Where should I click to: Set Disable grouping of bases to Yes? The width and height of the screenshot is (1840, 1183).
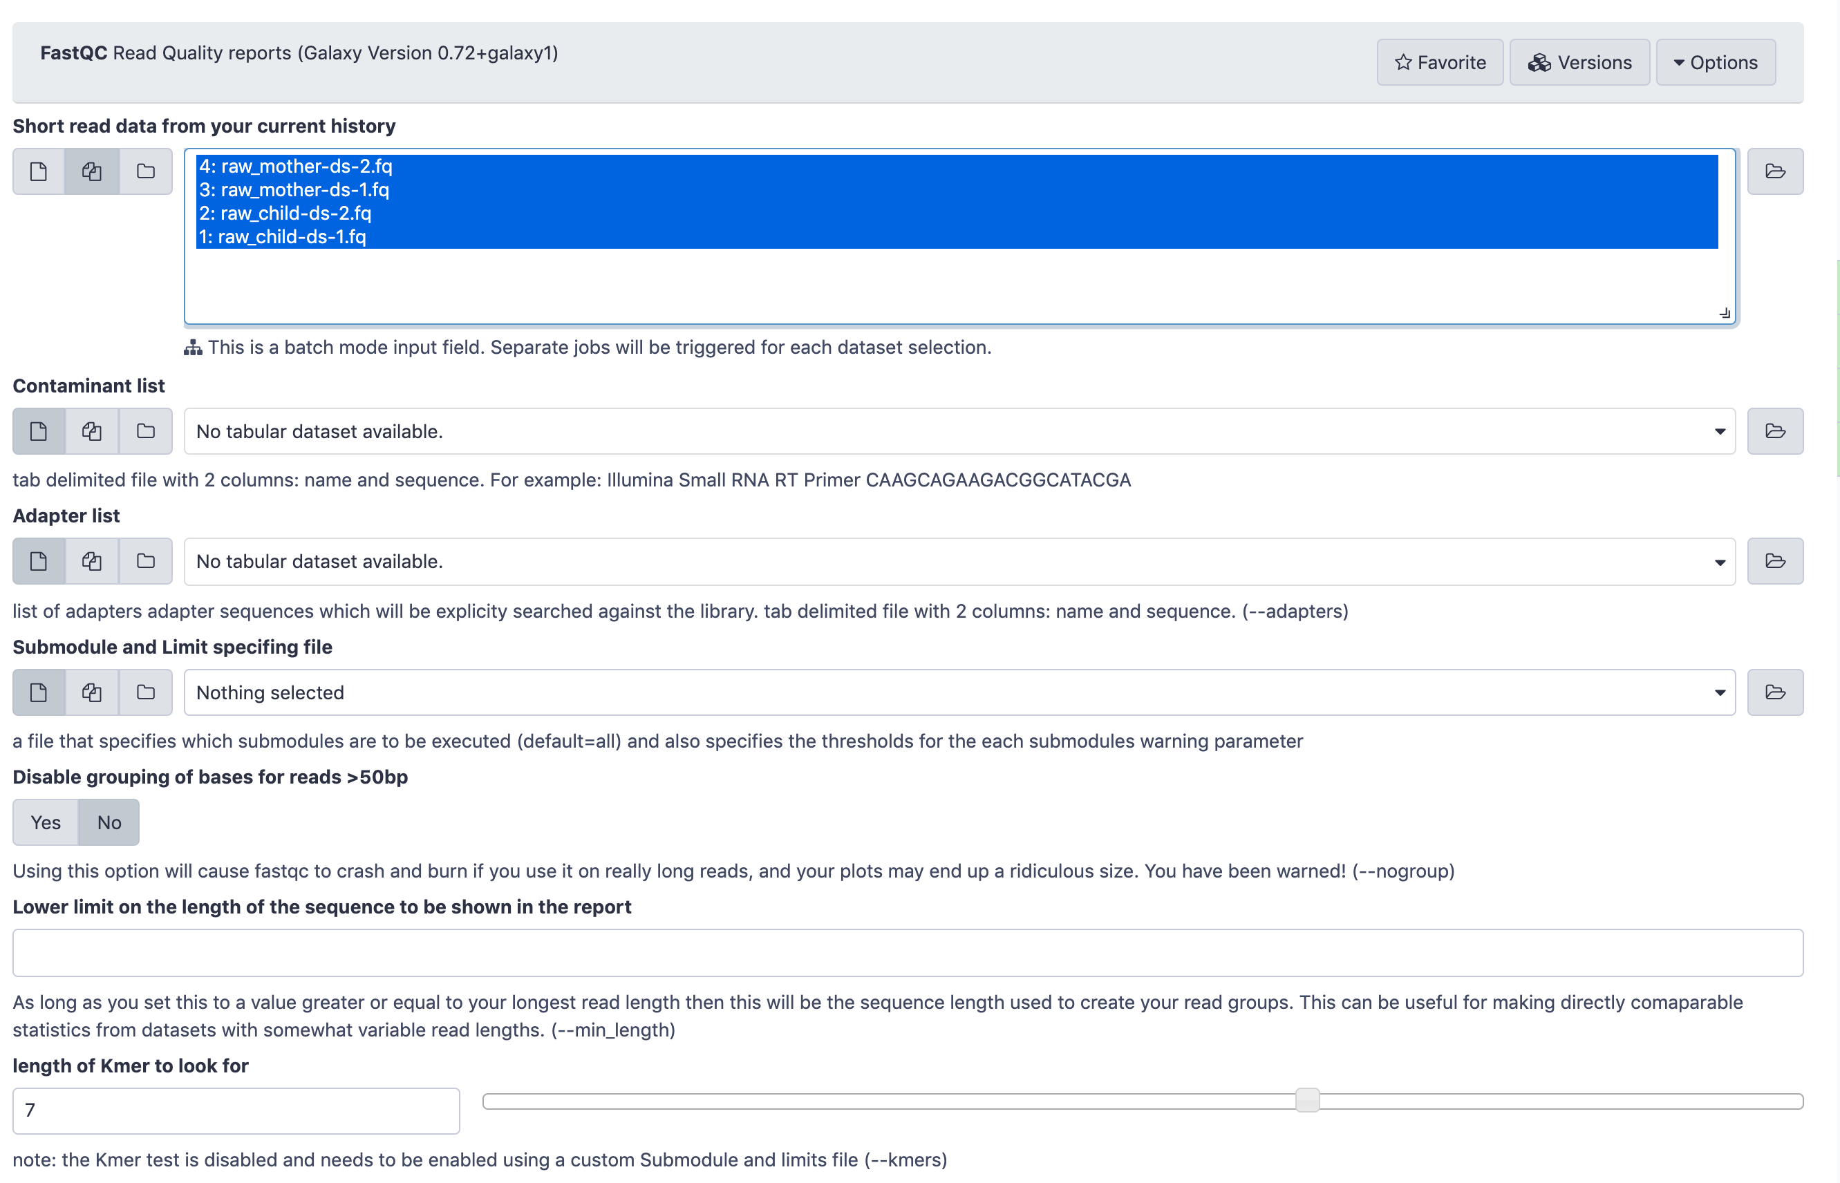(46, 822)
